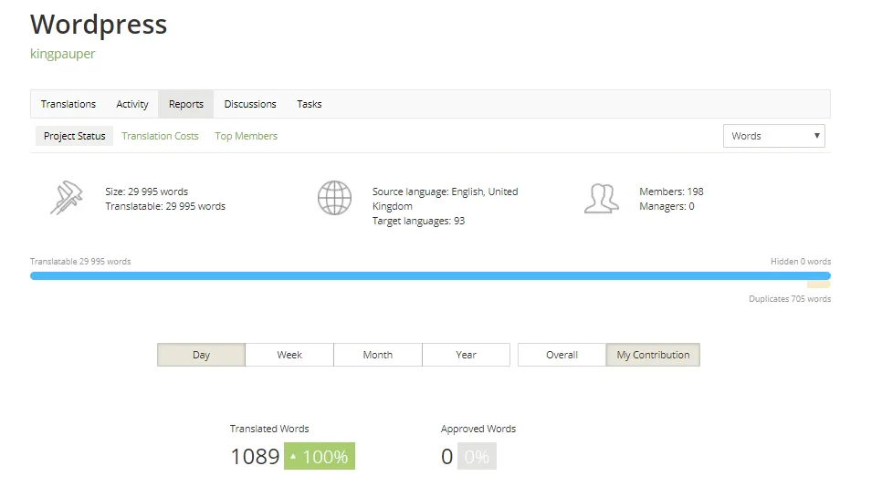Click the 'Translated Words' heading
The height and width of the screenshot is (497, 882).
coord(269,429)
